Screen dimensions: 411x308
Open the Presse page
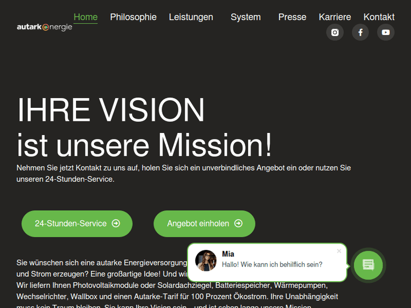click(292, 17)
